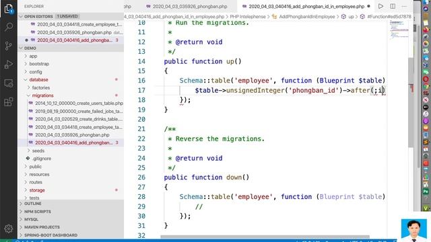Open the Remote Explorer view

click(x=9, y=83)
